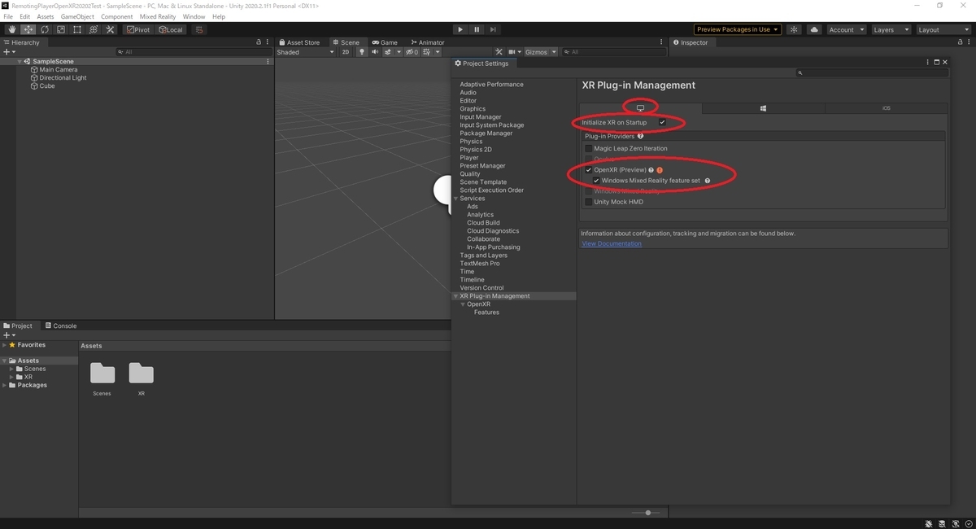This screenshot has width=976, height=529.
Task: Open the Layout dropdown
Action: [x=943, y=29]
